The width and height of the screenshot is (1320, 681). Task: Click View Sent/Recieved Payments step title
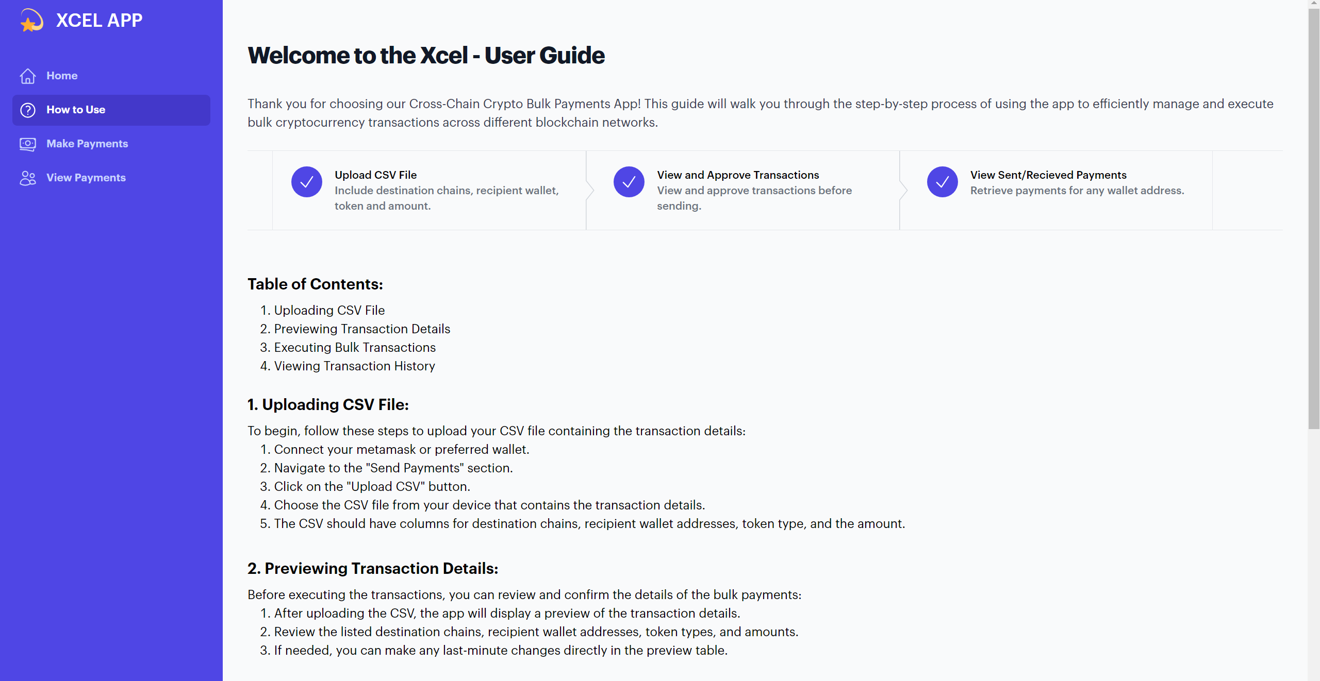pos(1048,175)
